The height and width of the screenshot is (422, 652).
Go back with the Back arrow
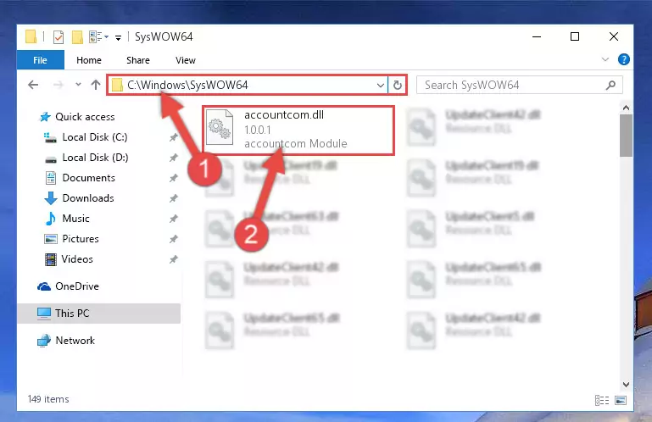point(33,86)
